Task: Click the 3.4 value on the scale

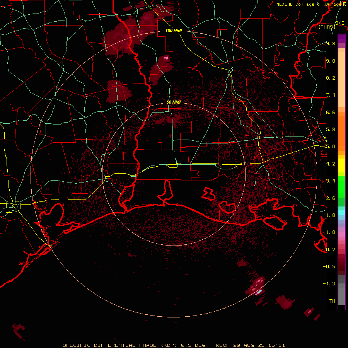Action: click(x=331, y=181)
